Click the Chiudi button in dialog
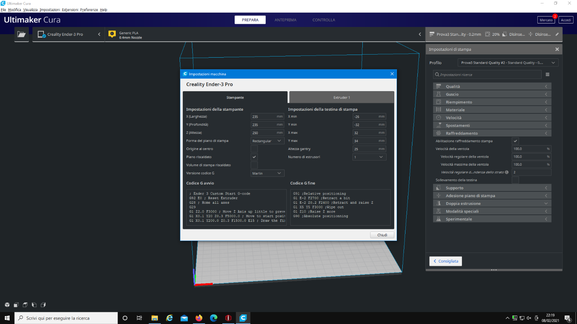The height and width of the screenshot is (324, 577). click(382, 235)
